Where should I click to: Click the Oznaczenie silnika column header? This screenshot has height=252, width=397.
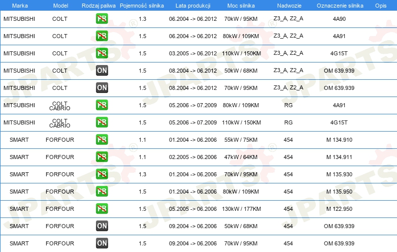(x=340, y=6)
